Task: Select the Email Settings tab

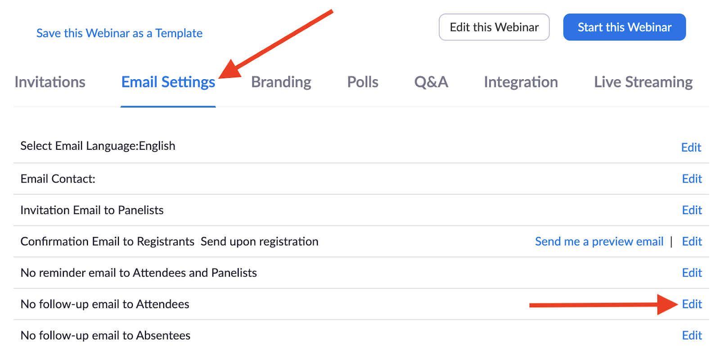Action: [168, 82]
